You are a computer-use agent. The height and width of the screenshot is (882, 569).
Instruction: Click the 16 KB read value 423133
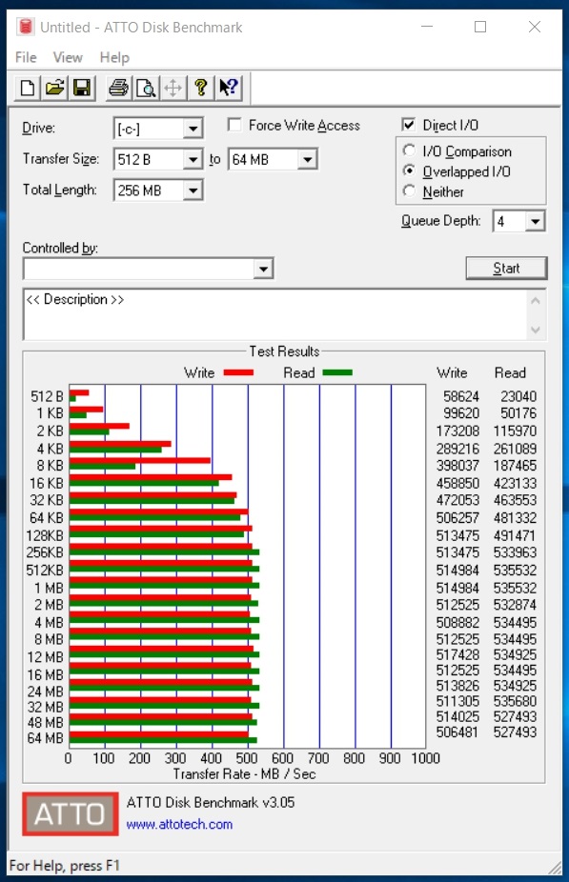515,484
